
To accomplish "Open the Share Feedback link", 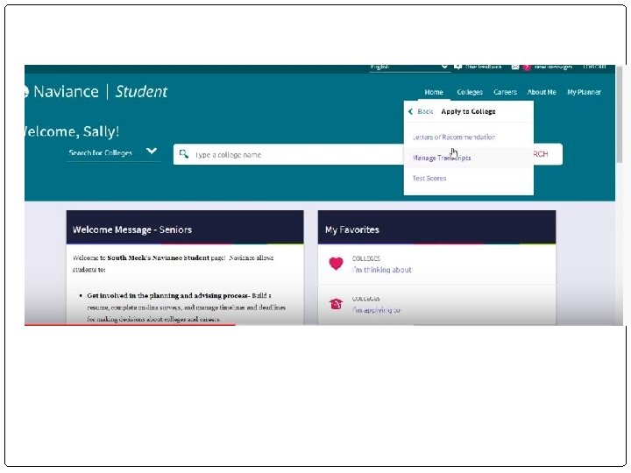I will click(483, 67).
